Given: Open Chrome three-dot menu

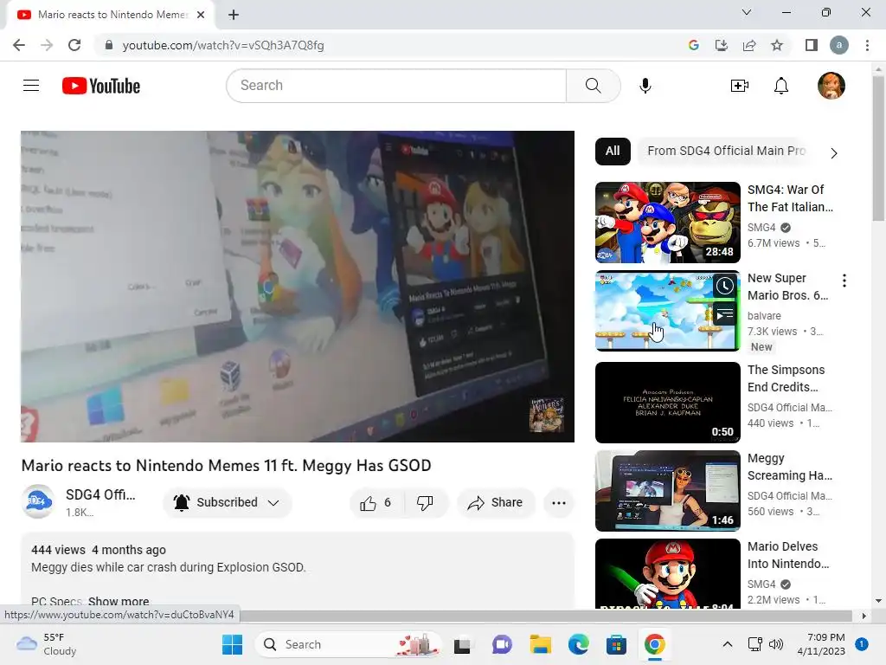Looking at the screenshot, I should pos(867,45).
